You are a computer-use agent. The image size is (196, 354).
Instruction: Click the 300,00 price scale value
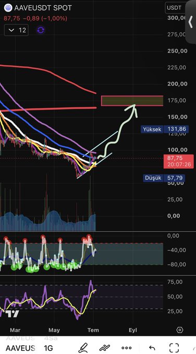tap(177, 18)
